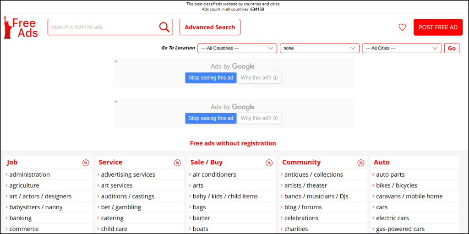Open 'blog / forums' category
The image size is (469, 234).
303,207
